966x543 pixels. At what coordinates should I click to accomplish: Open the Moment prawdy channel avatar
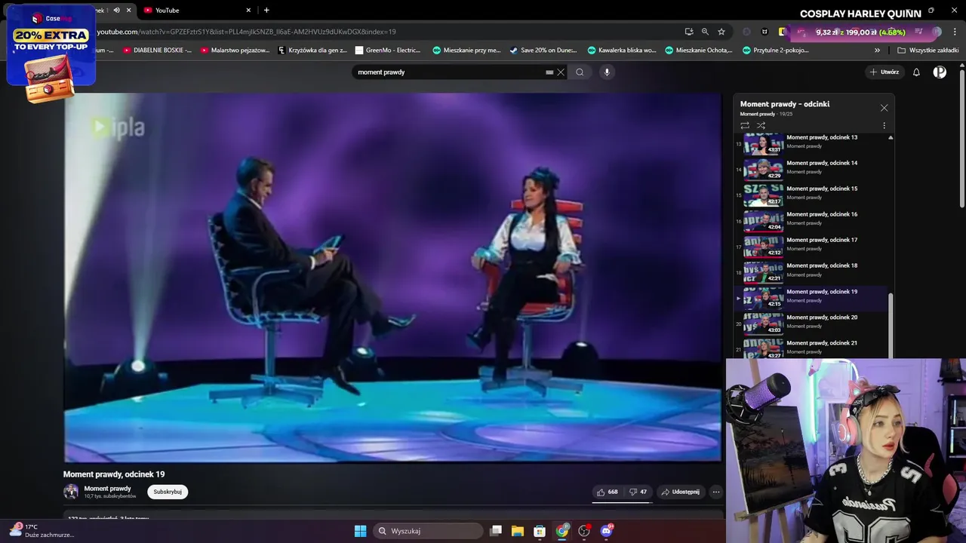(x=71, y=492)
